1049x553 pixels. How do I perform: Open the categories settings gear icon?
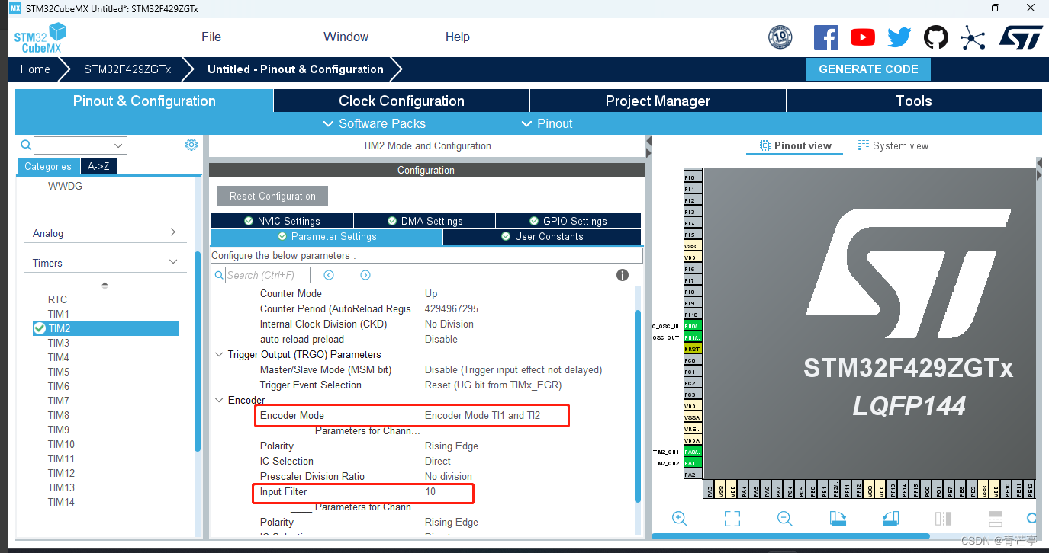click(191, 145)
